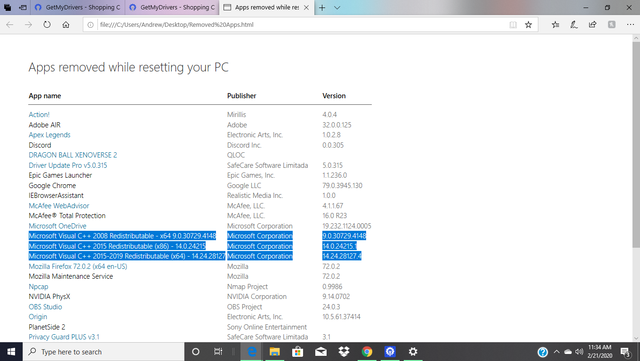
Task: Click the Forward navigation arrow
Action: coord(28,24)
